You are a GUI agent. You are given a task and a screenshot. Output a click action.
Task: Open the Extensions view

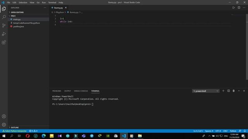tap(4, 42)
